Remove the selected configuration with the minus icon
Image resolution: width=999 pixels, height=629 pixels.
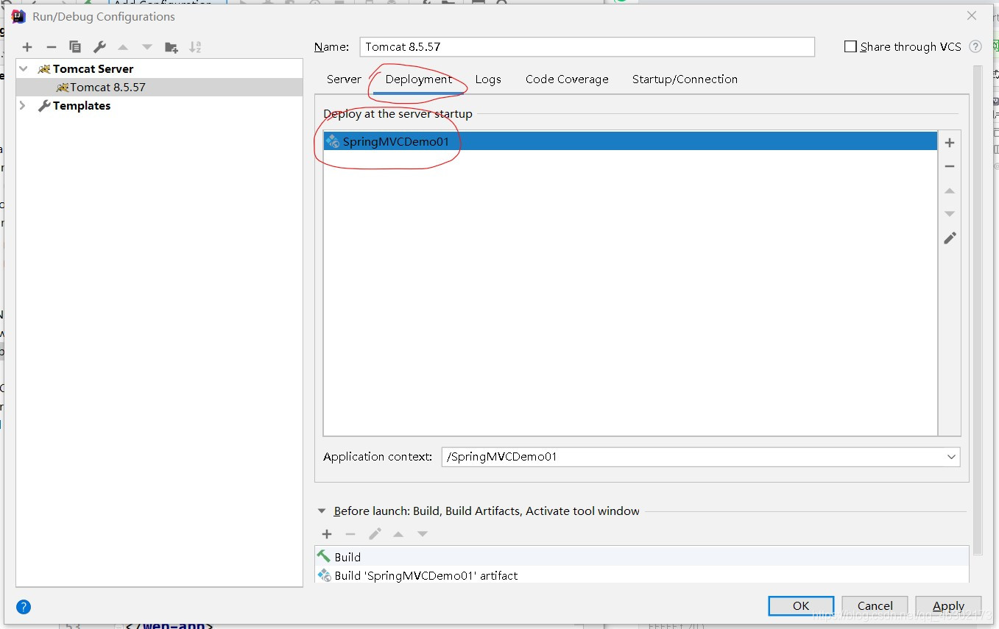(51, 47)
